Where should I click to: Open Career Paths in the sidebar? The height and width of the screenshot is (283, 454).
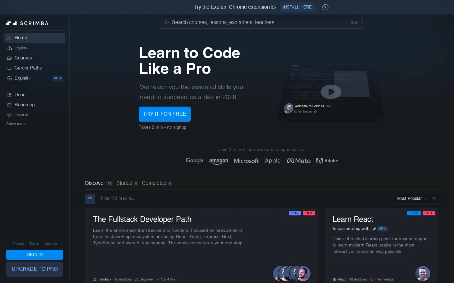(35, 68)
